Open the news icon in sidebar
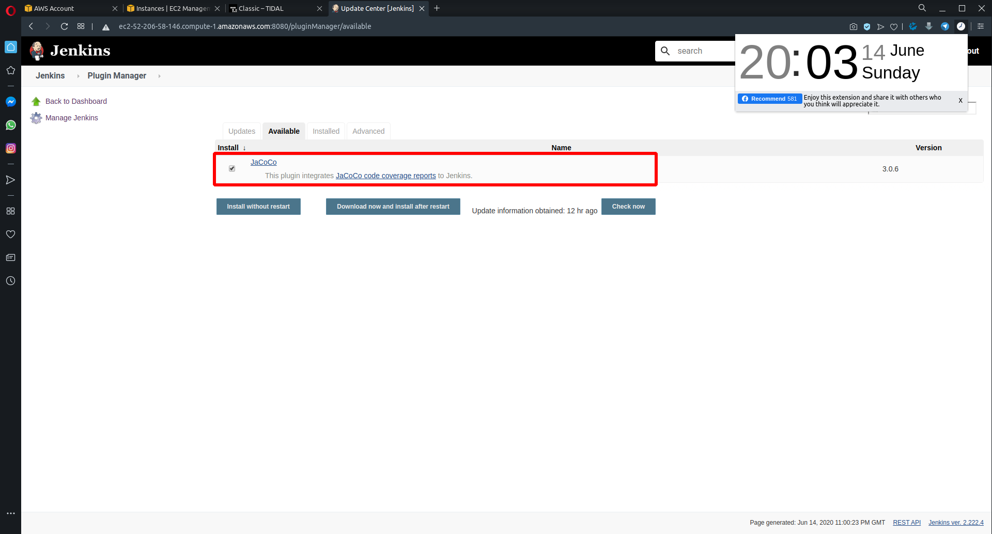This screenshot has width=992, height=534. [10, 258]
